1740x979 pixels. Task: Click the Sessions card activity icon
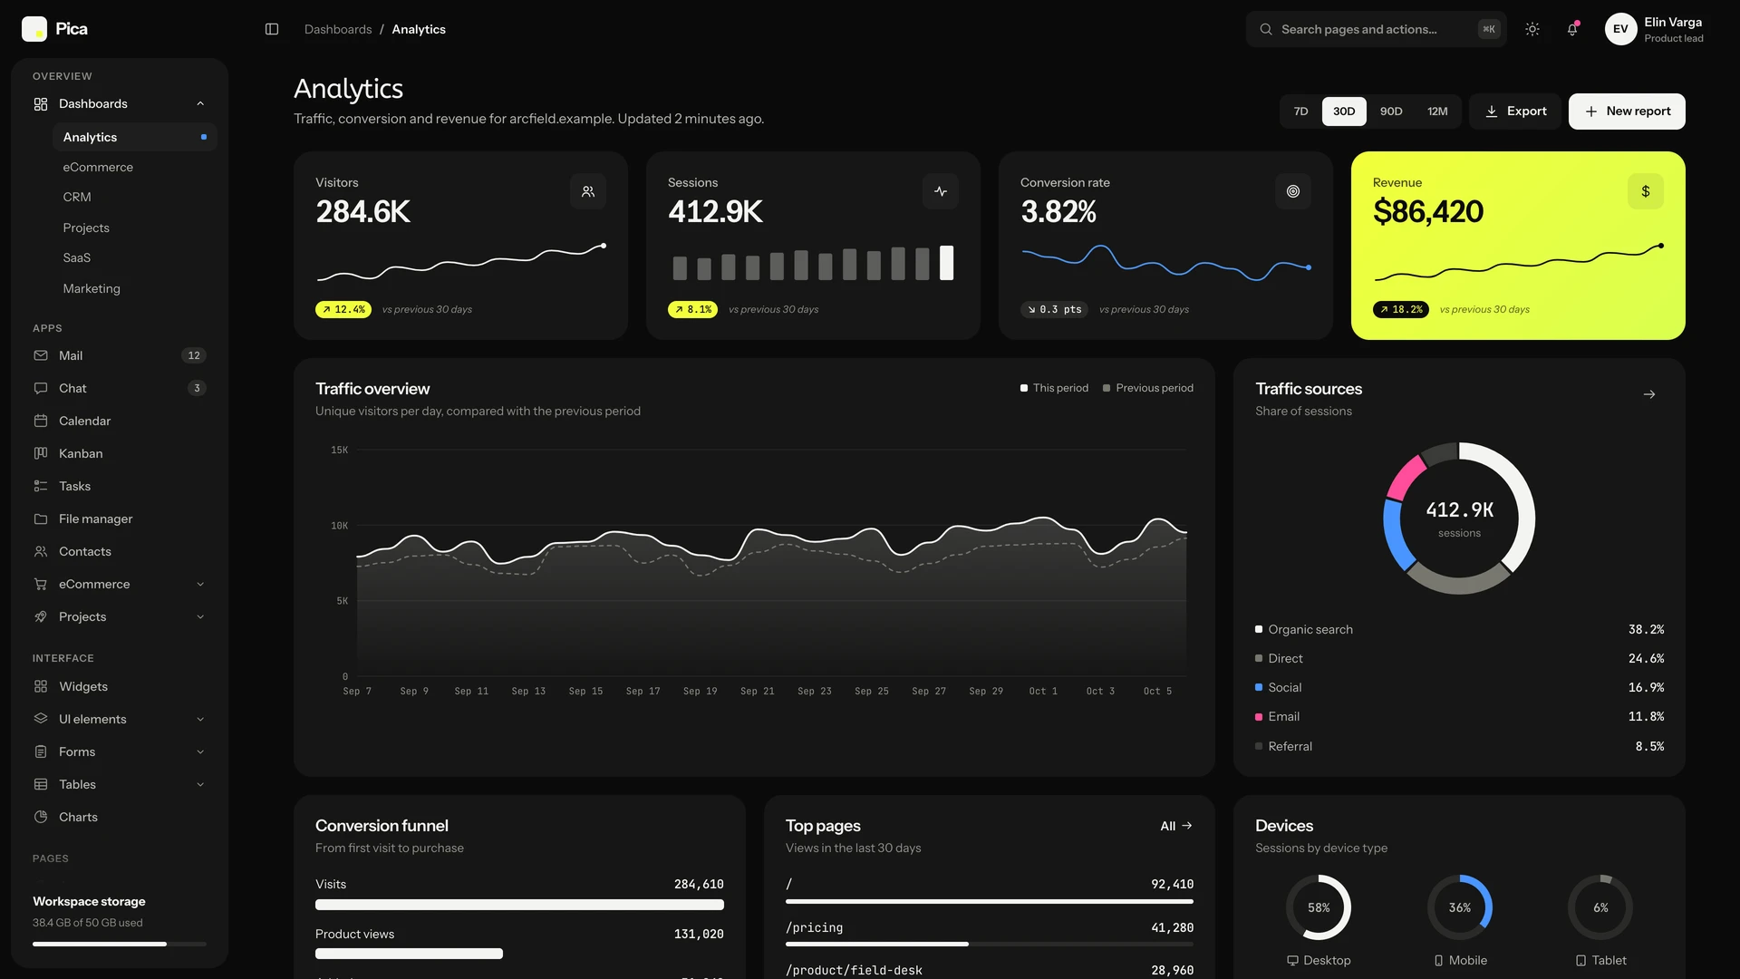pyautogui.click(x=941, y=191)
